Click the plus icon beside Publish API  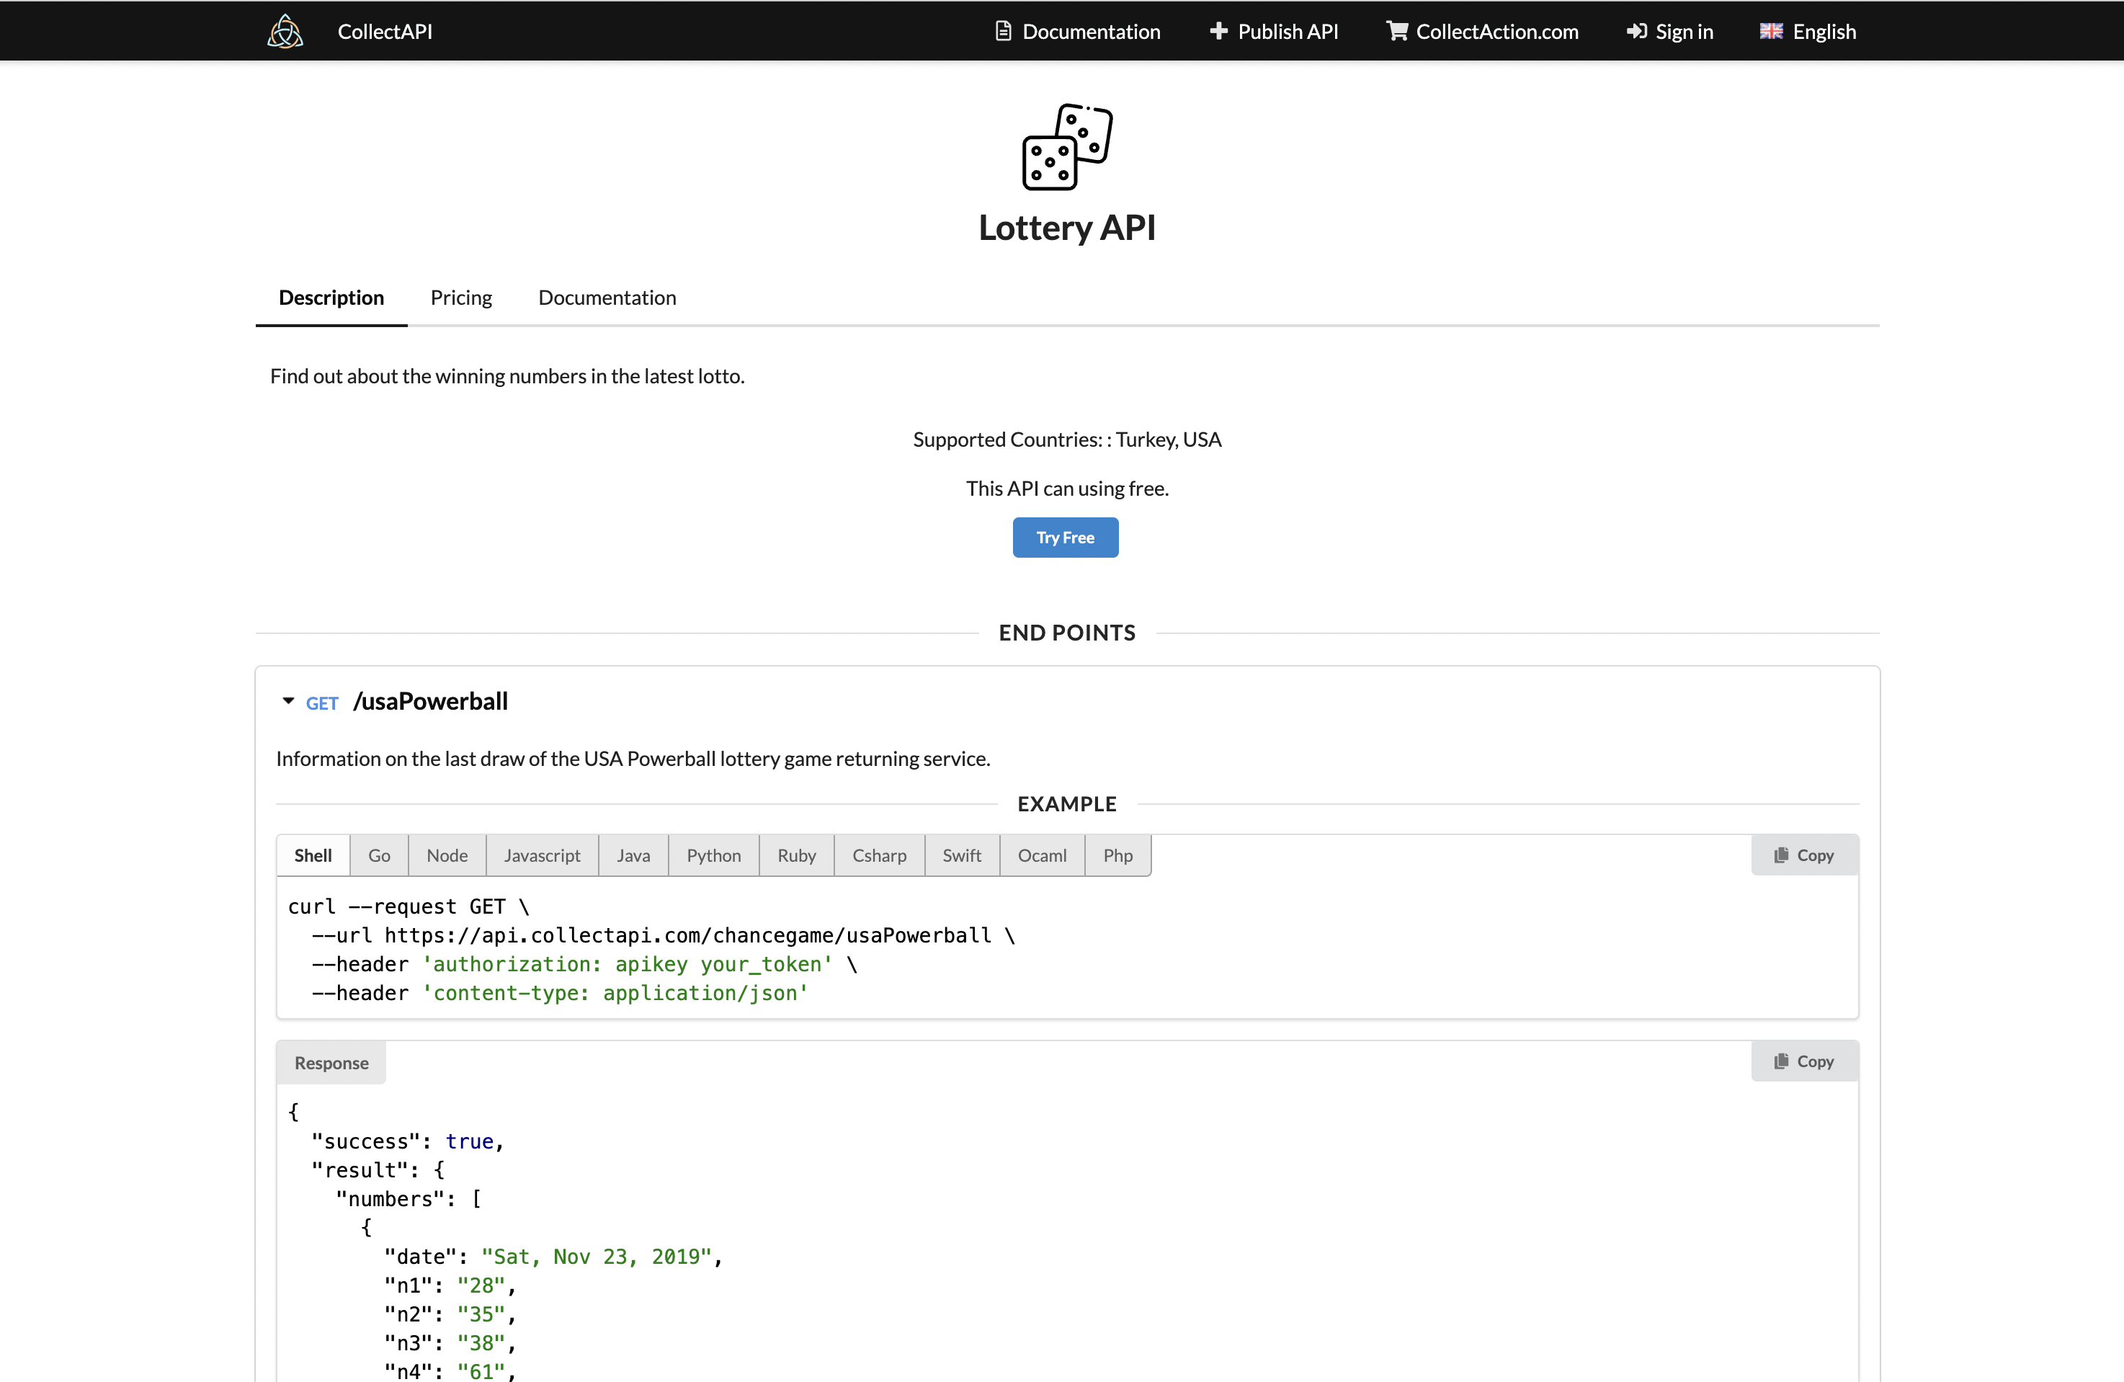click(x=1218, y=31)
